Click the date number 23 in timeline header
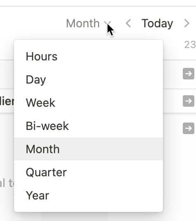 pos(190,45)
